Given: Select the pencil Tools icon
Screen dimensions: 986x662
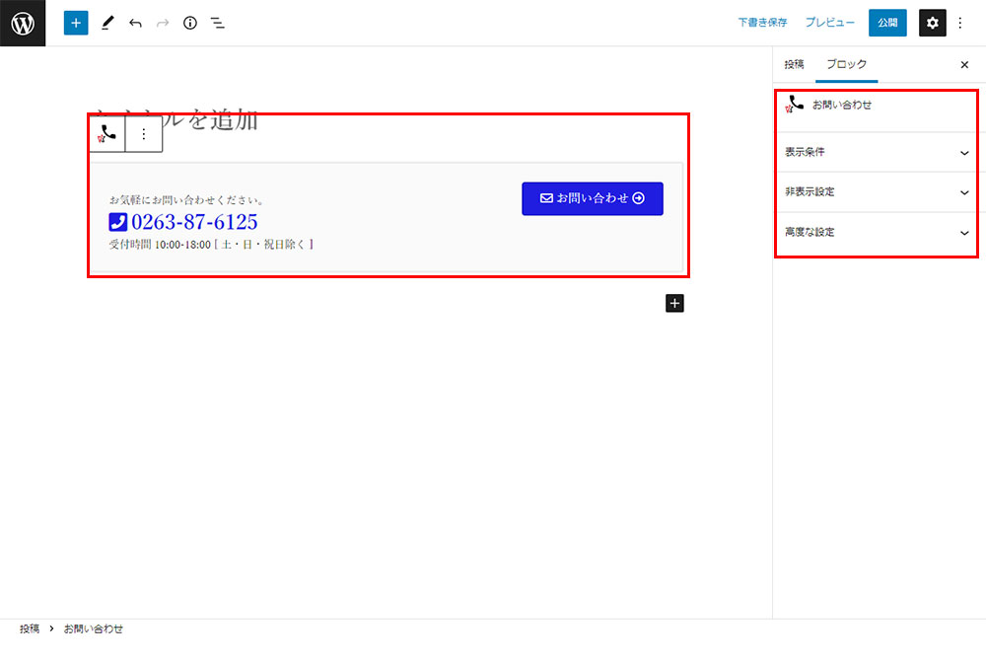Looking at the screenshot, I should coord(107,23).
